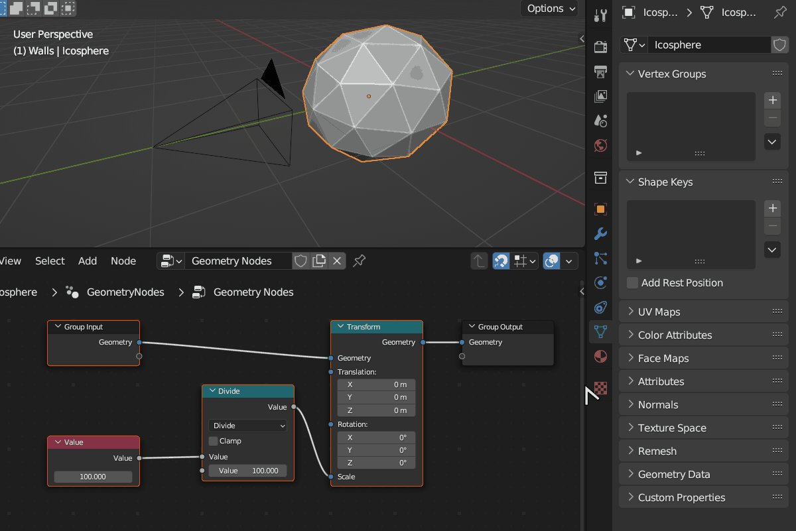Click the red Value node header
Image resolution: width=796 pixels, height=531 pixels.
pos(93,442)
